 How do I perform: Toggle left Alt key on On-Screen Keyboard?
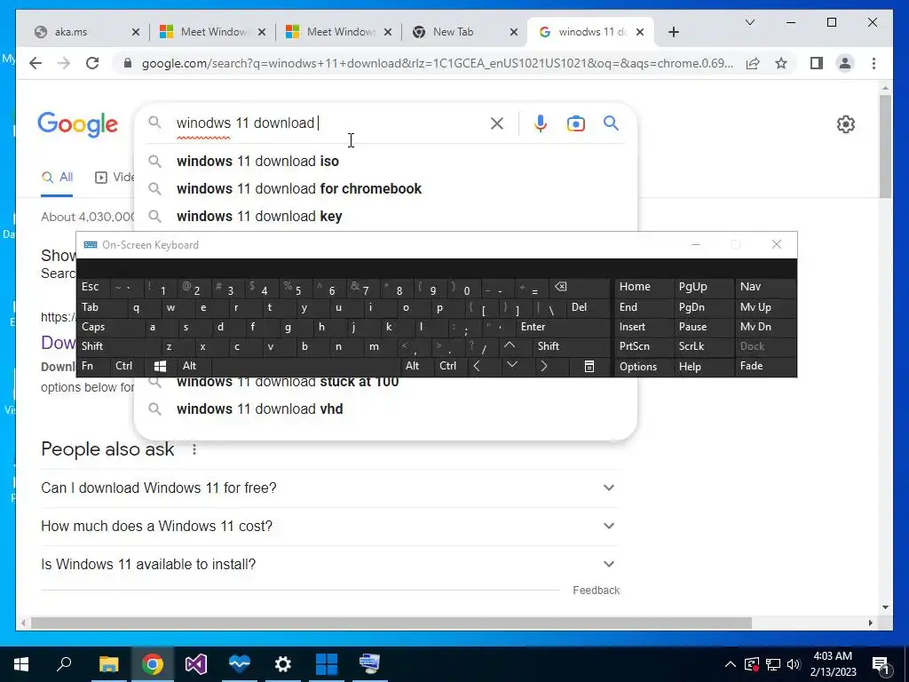click(194, 366)
